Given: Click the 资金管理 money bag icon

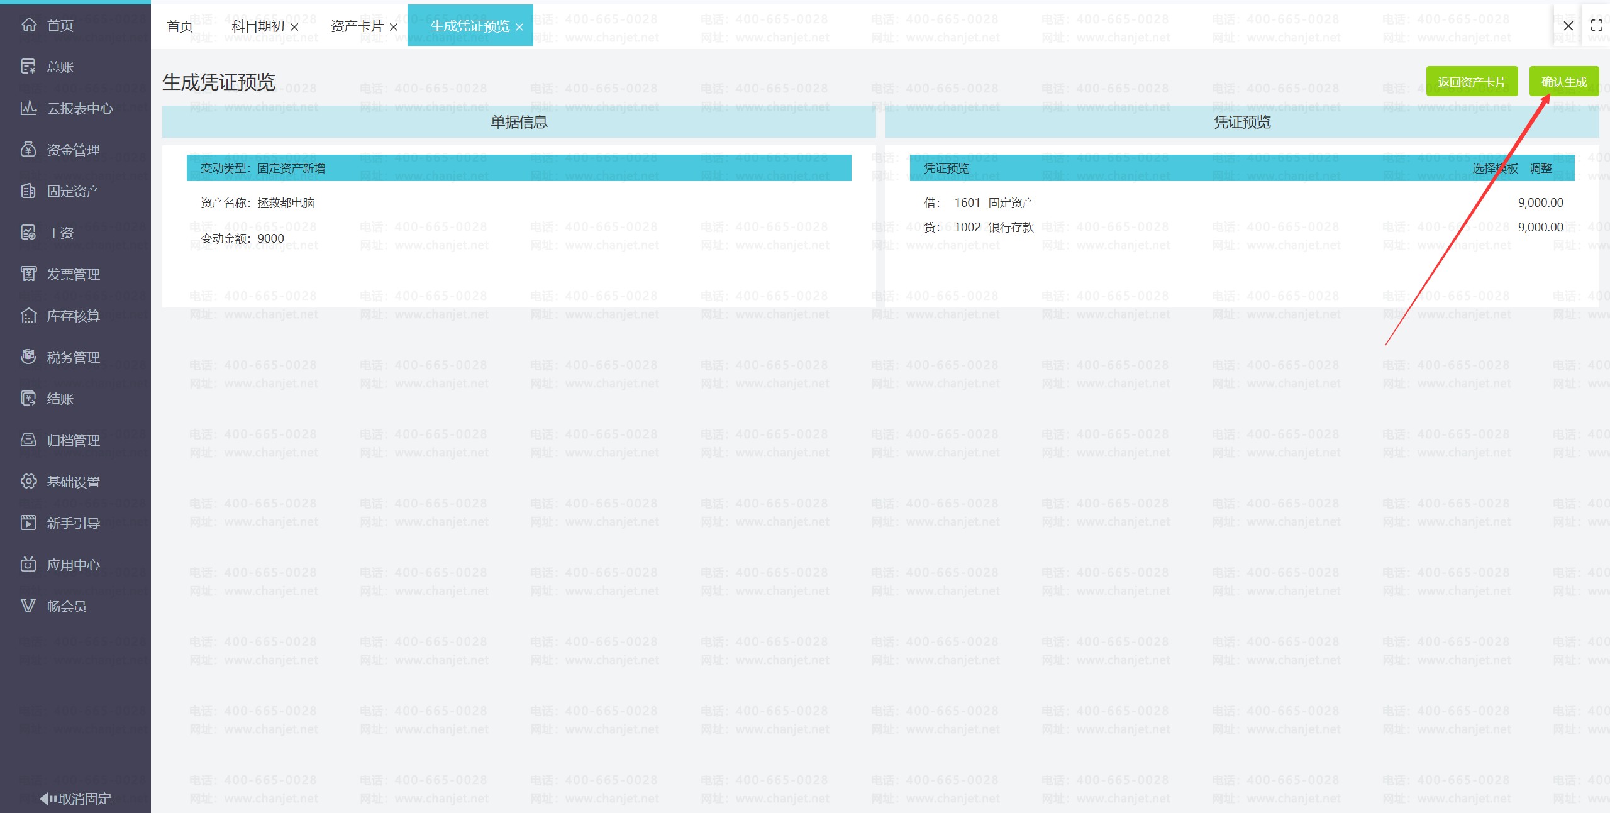Looking at the screenshot, I should (x=28, y=150).
